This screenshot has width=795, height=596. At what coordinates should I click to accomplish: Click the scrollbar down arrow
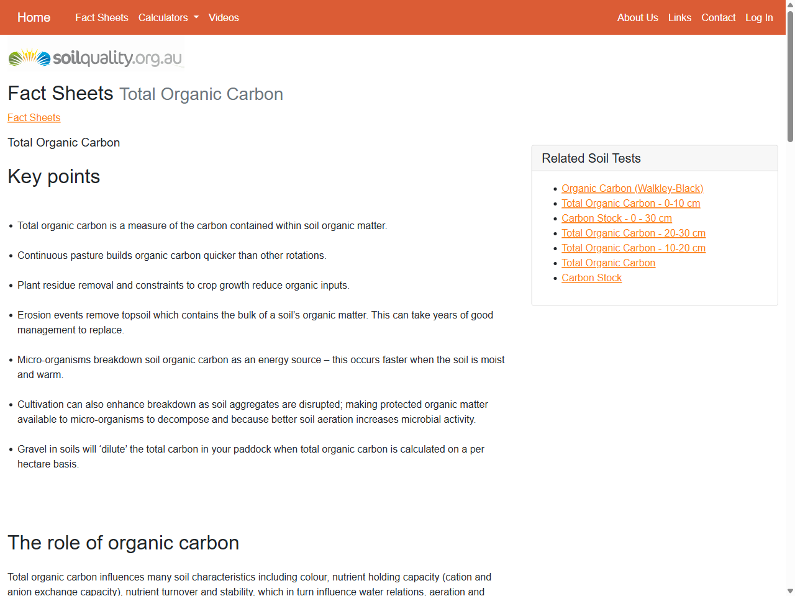tap(789, 590)
